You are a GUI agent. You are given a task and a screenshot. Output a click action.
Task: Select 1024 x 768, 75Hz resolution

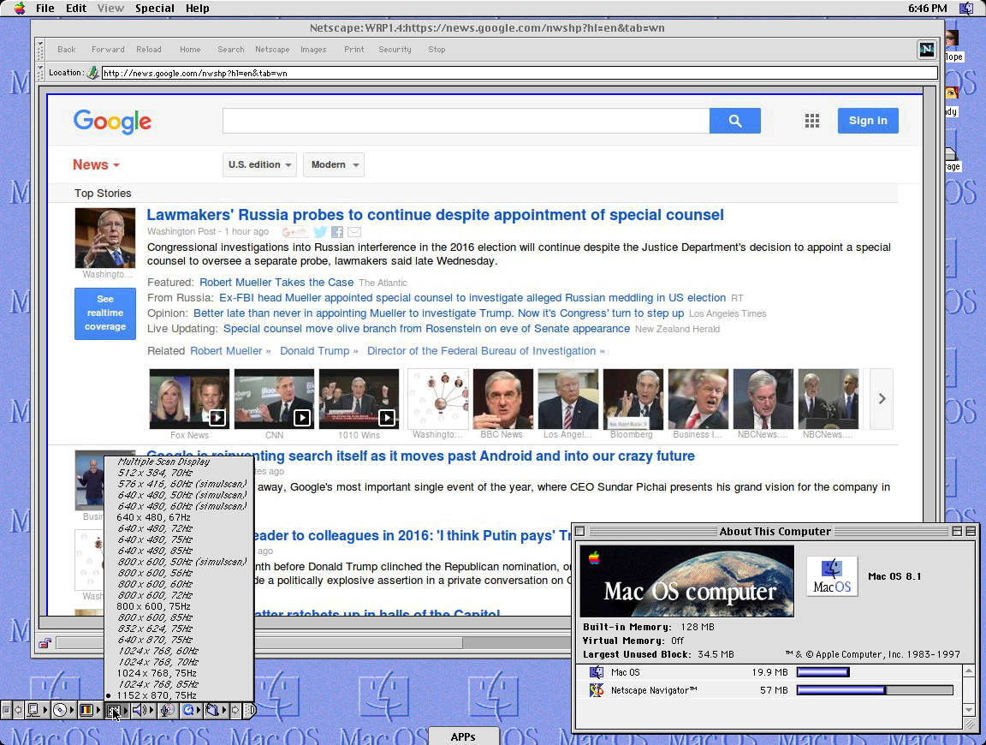[179, 673]
